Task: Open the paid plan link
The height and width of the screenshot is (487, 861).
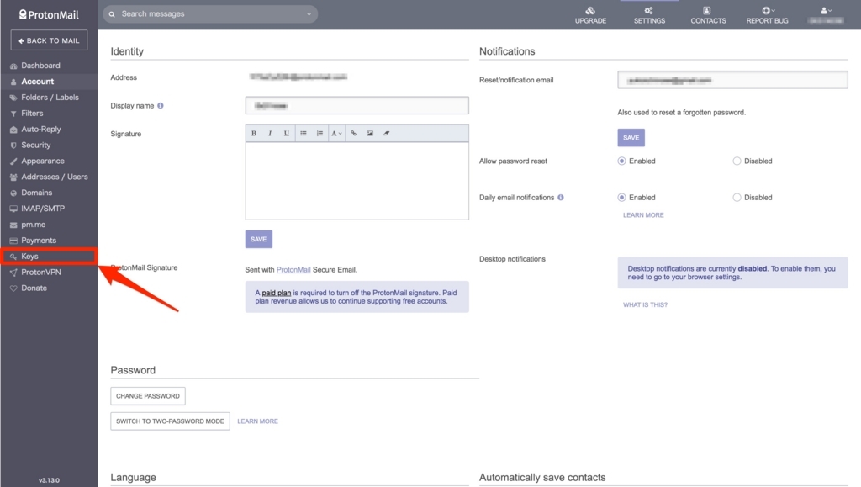Action: click(276, 293)
